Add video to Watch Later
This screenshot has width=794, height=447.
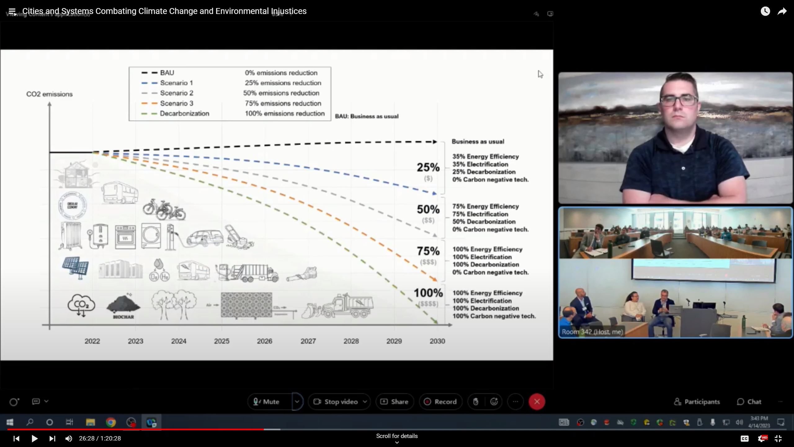765,11
